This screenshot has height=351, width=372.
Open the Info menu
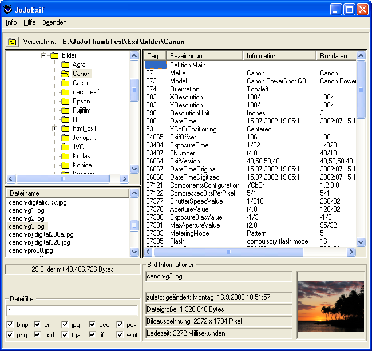coord(11,22)
